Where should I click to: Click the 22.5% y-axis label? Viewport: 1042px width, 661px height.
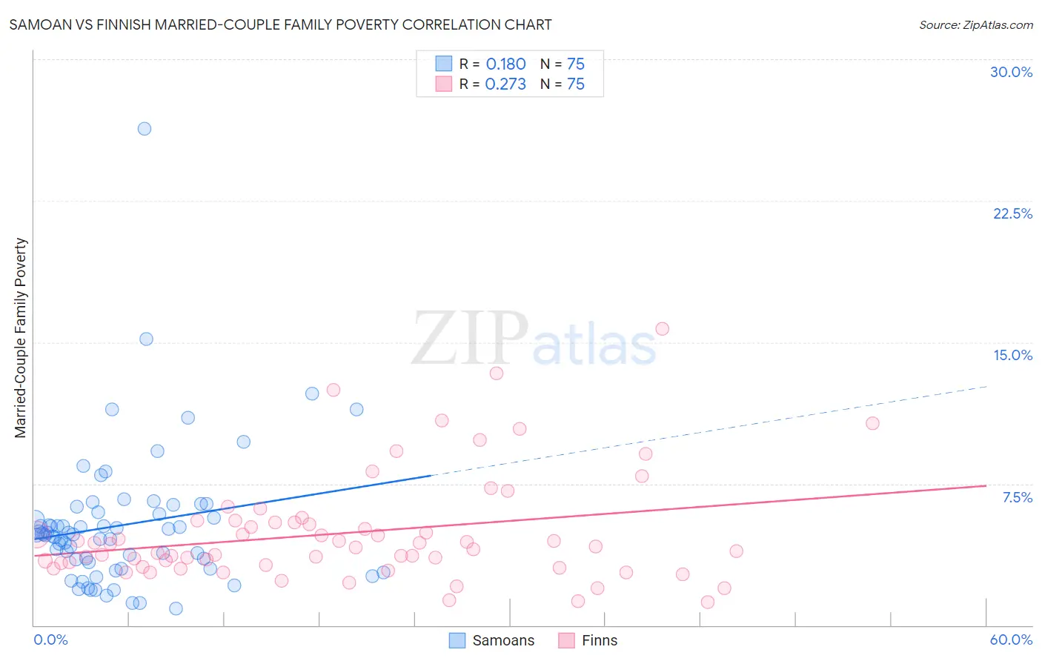pyautogui.click(x=1012, y=213)
